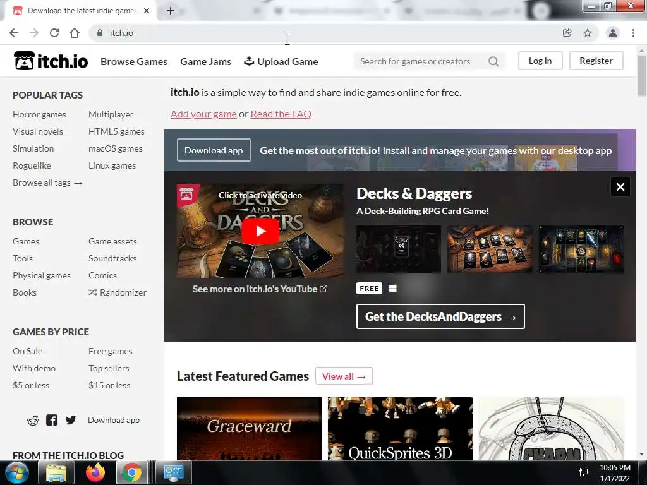
Task: Click the Windows Start button
Action: (17, 472)
